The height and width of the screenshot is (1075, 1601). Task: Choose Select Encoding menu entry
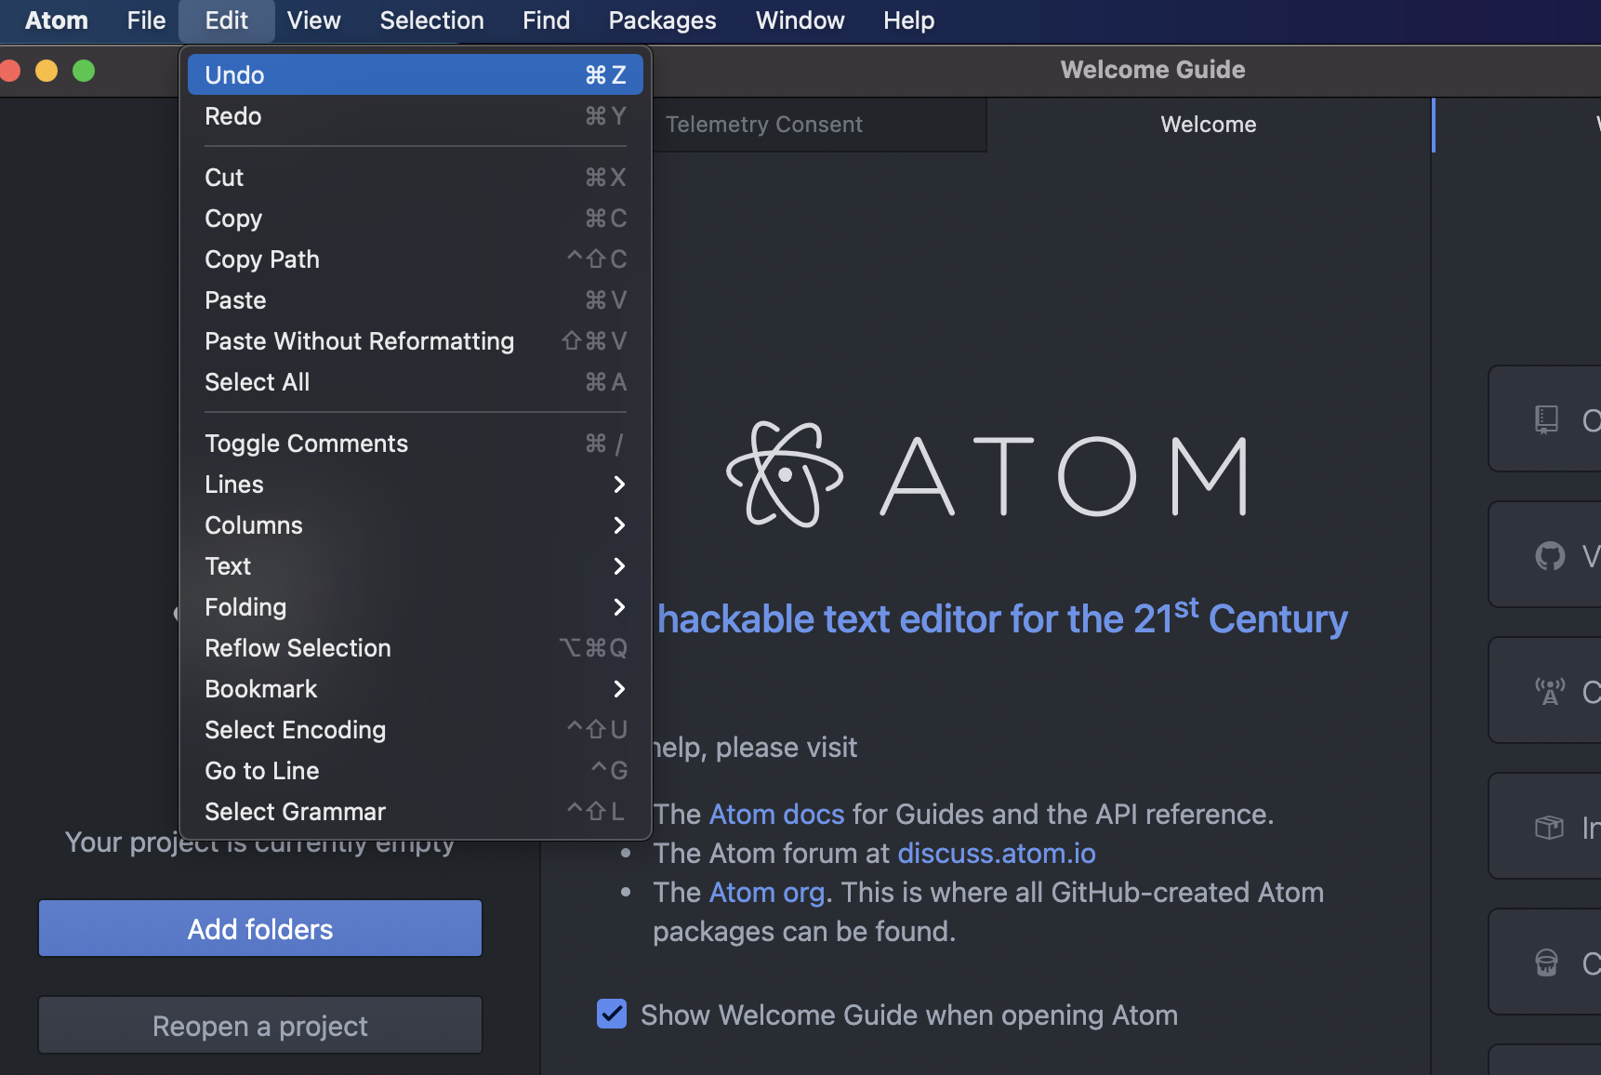[x=415, y=730]
